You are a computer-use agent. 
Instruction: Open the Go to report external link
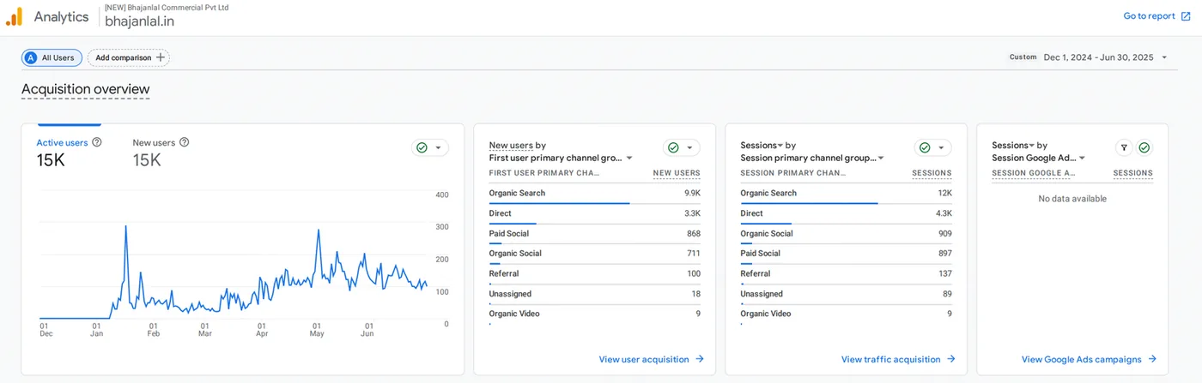click(1156, 15)
